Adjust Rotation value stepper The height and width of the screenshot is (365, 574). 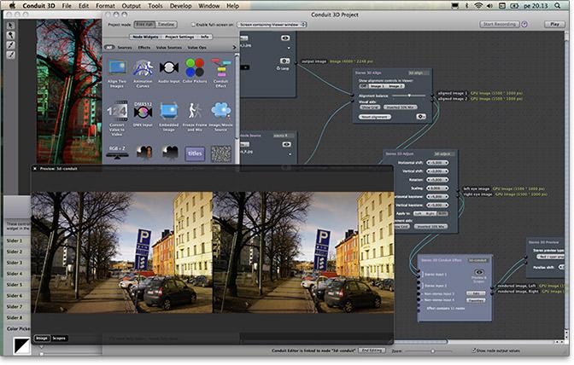pyautogui.click(x=437, y=179)
